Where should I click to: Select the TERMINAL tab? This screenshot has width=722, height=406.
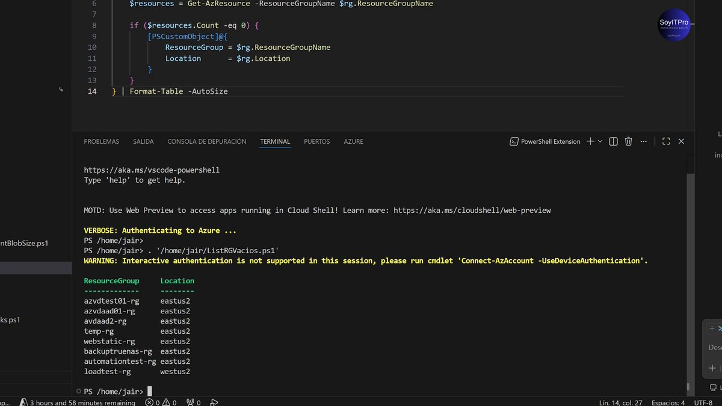[275, 141]
